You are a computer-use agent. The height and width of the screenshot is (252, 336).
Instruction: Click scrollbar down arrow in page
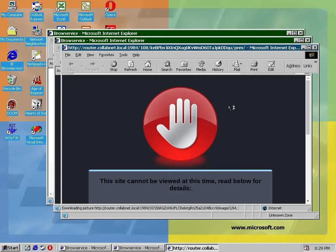(308, 201)
